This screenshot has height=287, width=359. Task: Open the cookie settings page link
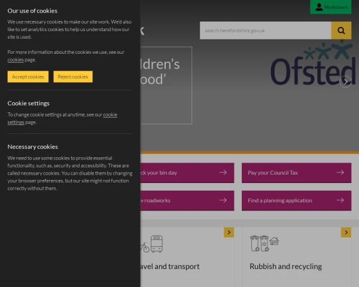coord(109,114)
